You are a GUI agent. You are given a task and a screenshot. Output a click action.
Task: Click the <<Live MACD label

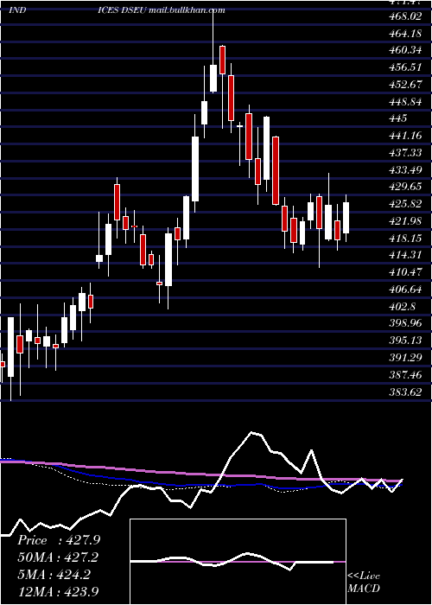click(x=364, y=583)
